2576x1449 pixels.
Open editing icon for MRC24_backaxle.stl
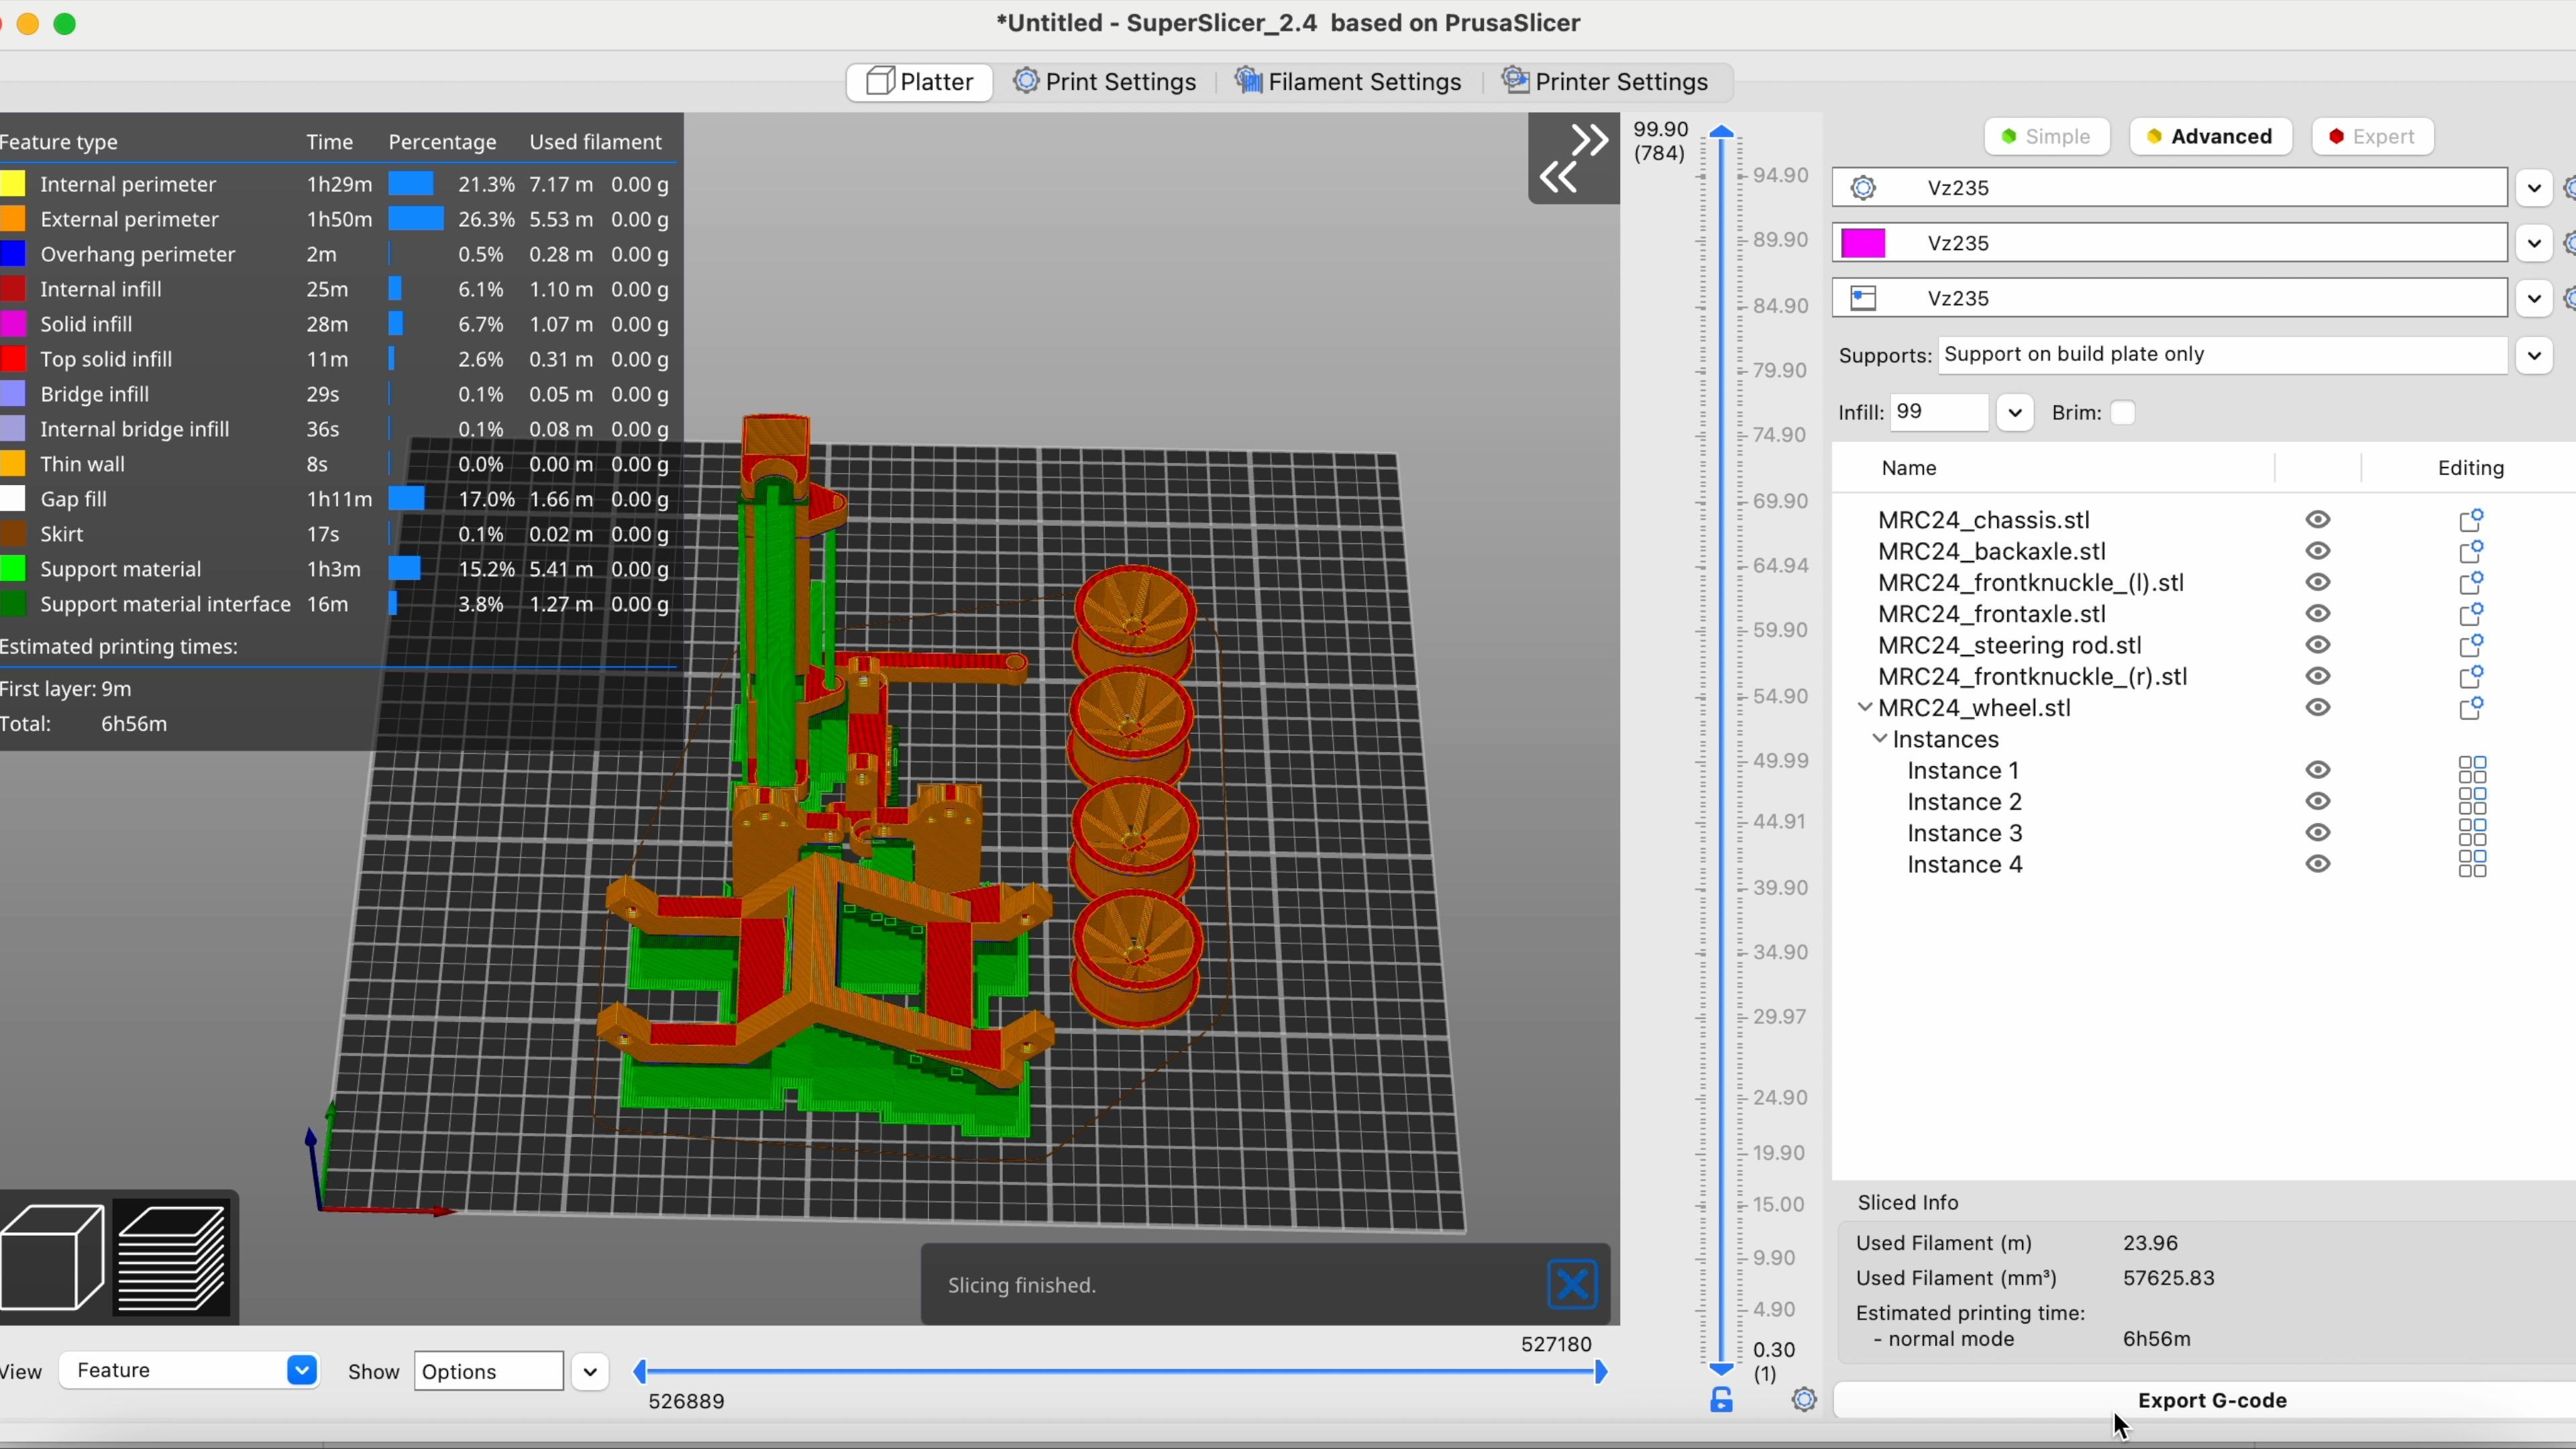(x=2471, y=551)
